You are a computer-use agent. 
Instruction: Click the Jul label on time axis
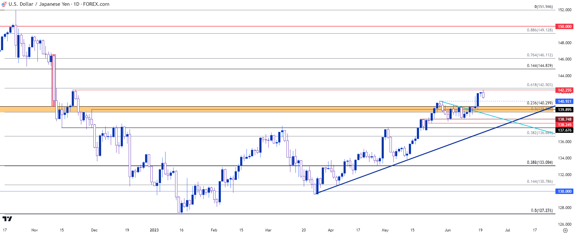(x=508, y=230)
